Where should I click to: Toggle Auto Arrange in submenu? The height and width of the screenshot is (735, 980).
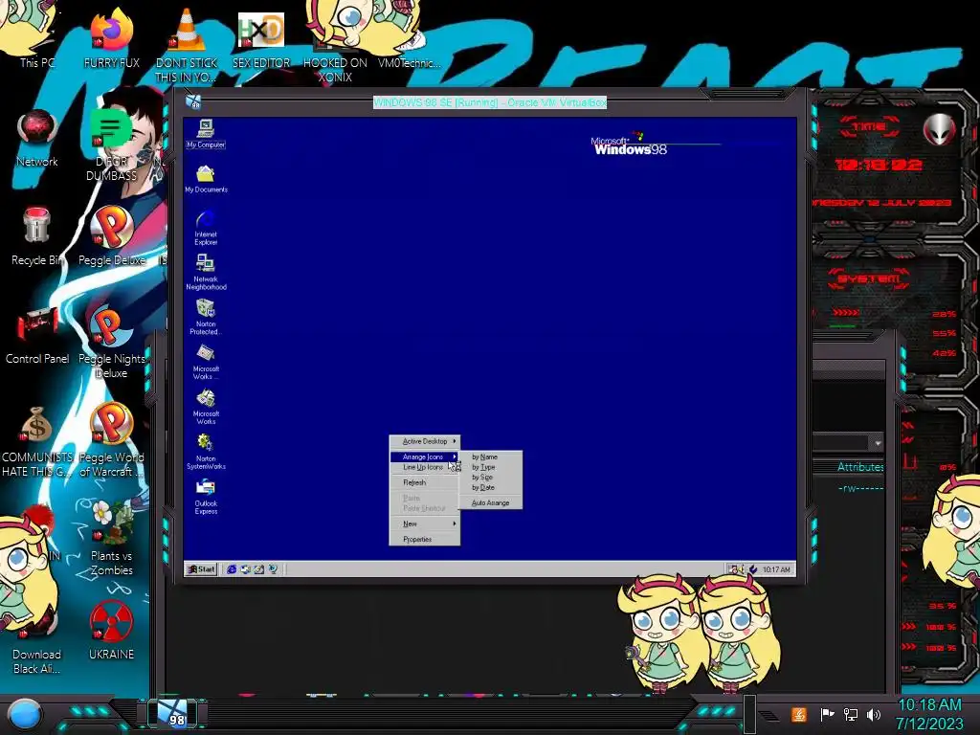point(491,502)
